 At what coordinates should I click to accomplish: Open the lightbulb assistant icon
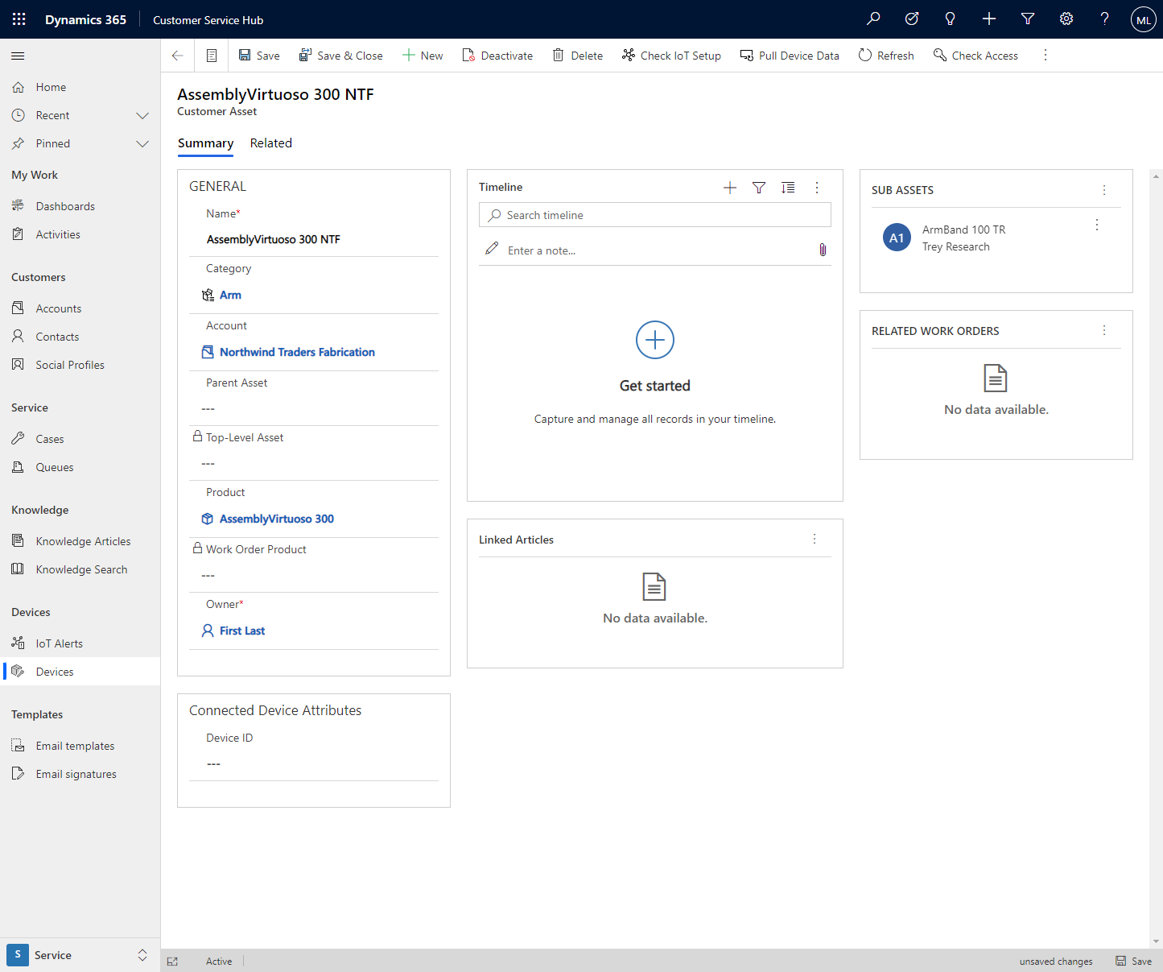click(951, 19)
